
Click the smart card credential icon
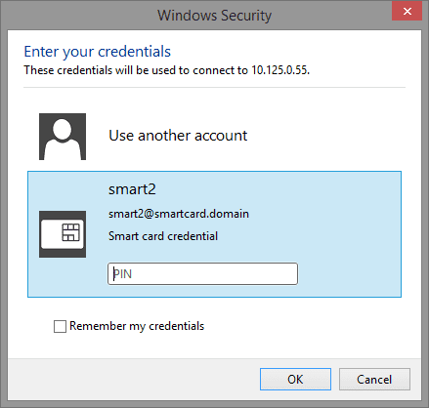coord(63,234)
